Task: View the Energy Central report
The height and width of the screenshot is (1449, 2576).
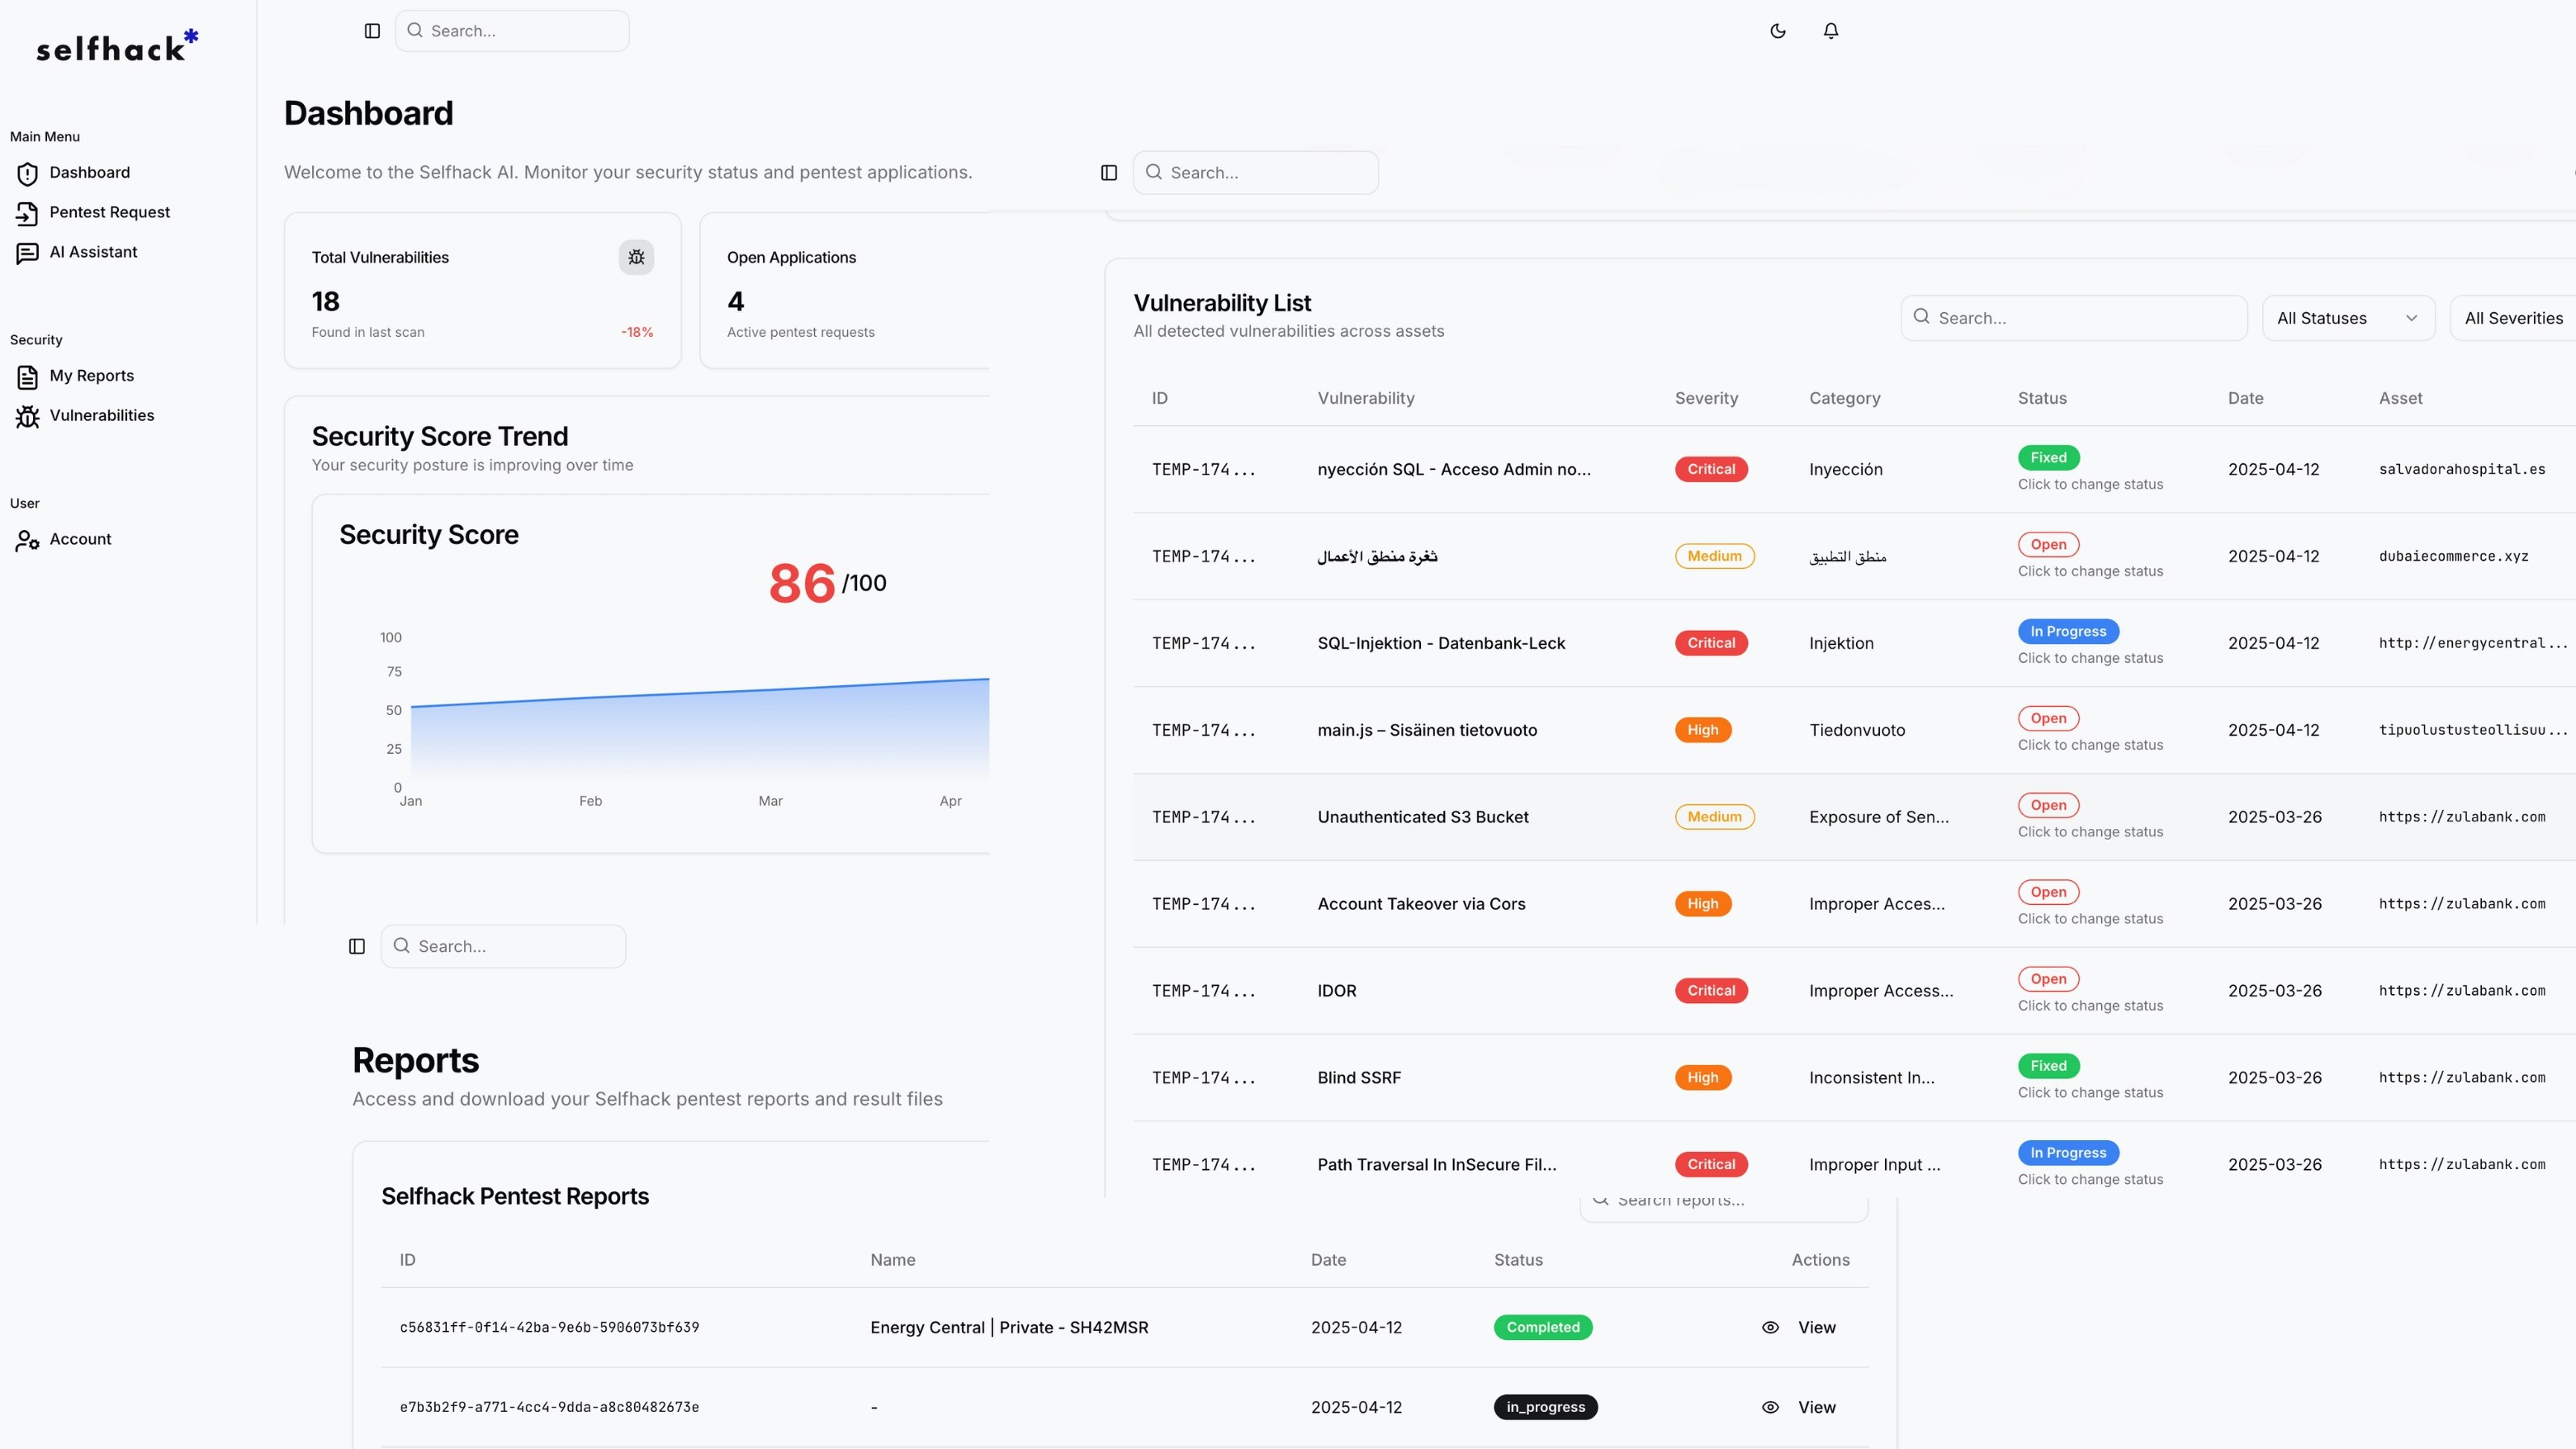Action: [x=1816, y=1327]
